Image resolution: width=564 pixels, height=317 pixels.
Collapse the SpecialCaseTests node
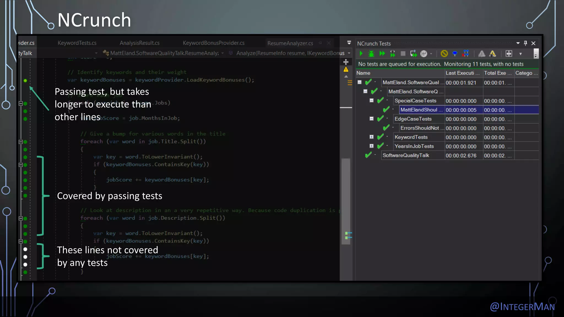[x=372, y=100]
